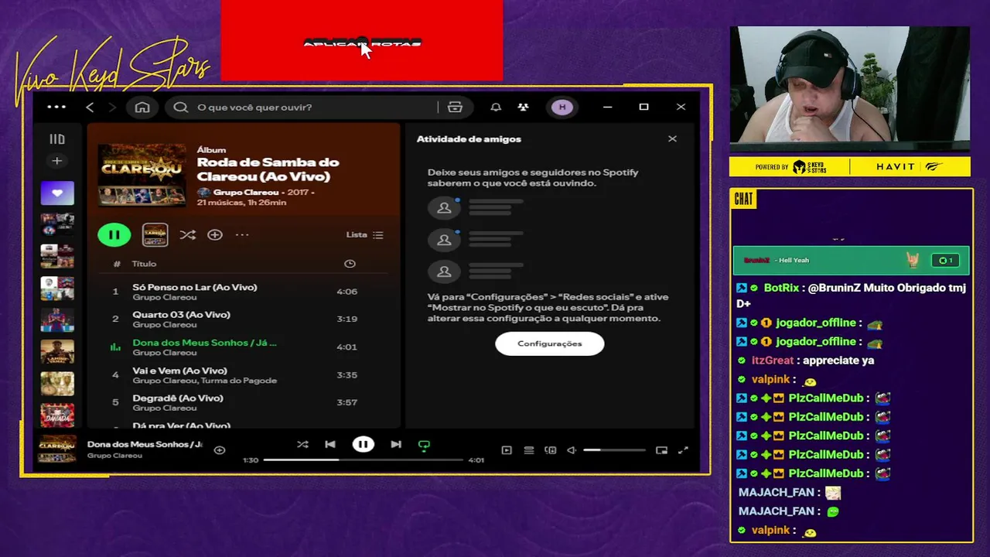Open the album preview icon next to the green pause button
The image size is (990, 557).
pyautogui.click(x=155, y=235)
